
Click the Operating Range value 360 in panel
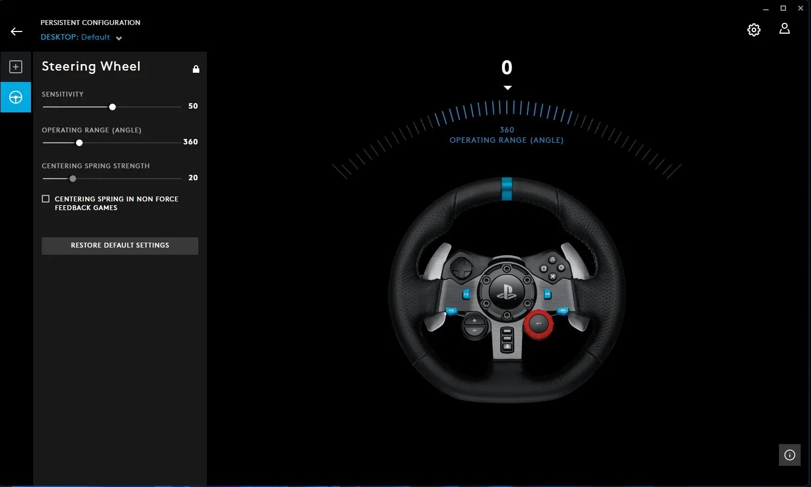(x=191, y=142)
